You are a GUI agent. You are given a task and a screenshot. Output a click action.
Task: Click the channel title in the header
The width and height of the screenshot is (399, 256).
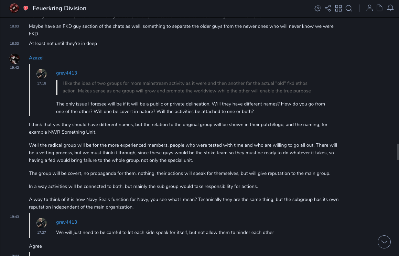click(x=60, y=8)
